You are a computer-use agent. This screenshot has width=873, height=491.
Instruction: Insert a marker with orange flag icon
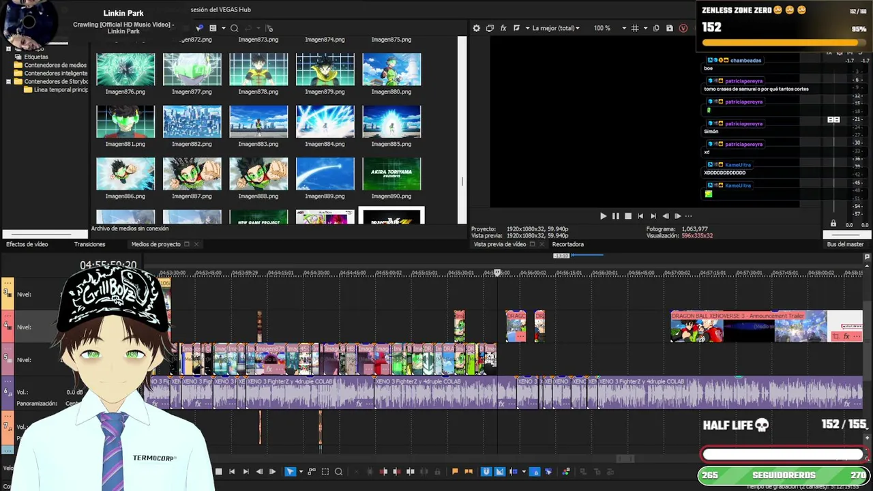coord(455,471)
